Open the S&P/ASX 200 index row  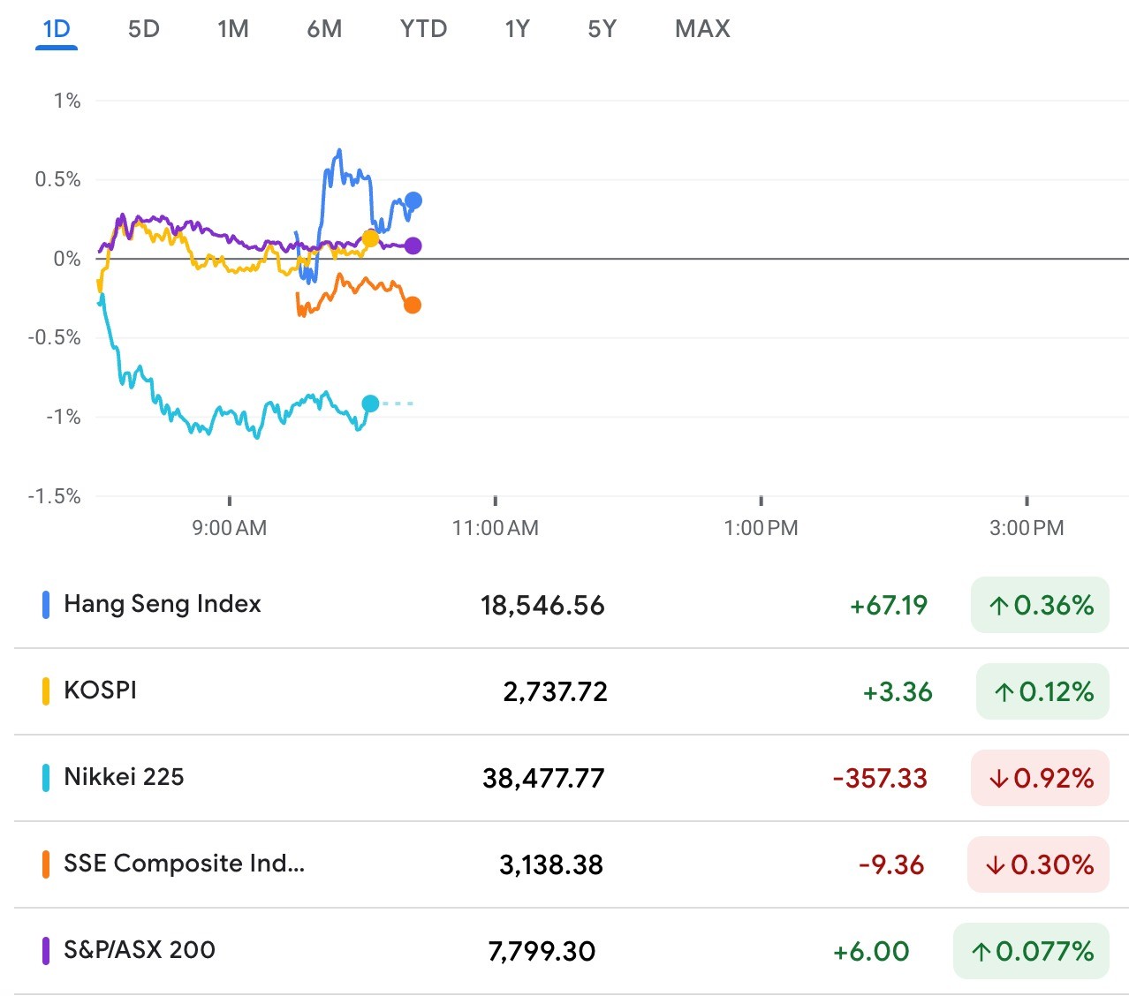[x=572, y=951]
